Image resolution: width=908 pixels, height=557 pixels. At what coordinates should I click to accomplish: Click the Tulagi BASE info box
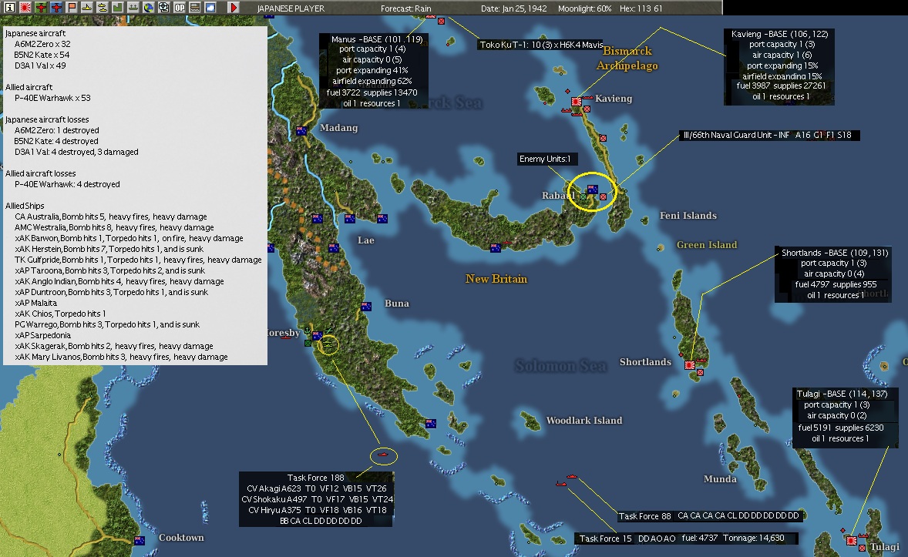click(845, 417)
